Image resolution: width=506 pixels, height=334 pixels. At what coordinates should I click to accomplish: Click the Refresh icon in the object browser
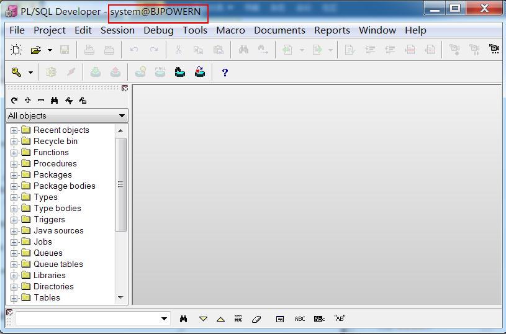point(14,101)
